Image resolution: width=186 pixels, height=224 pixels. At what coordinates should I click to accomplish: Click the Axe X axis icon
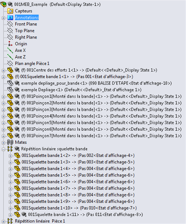10,50
